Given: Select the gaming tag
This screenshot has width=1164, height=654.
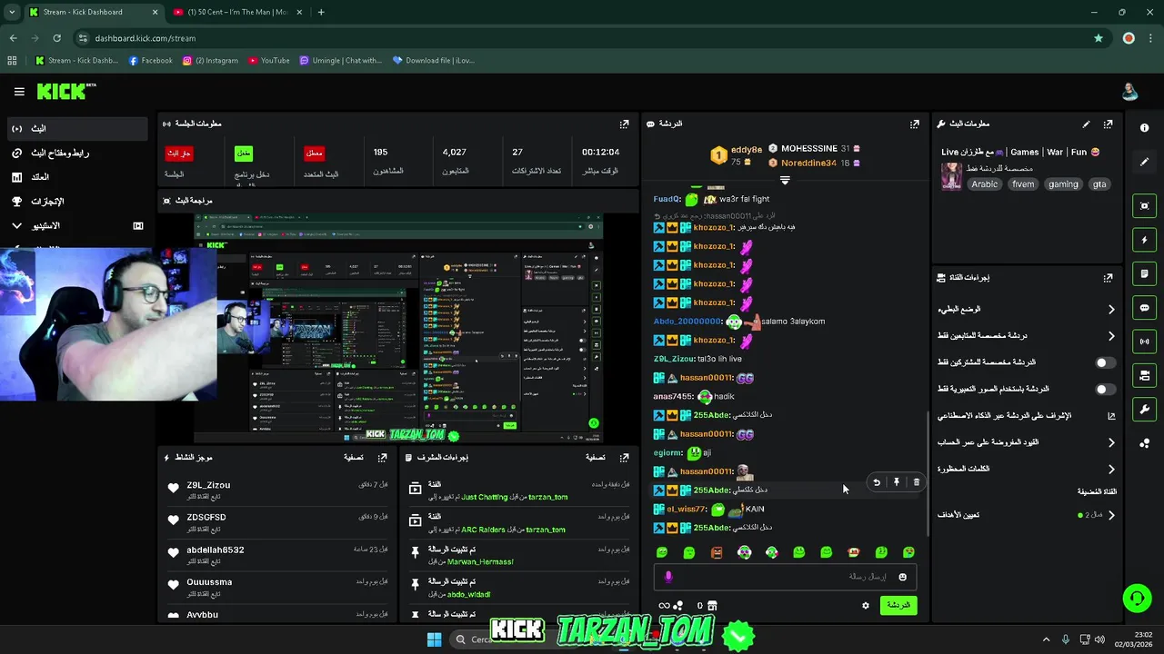Looking at the screenshot, I should point(1063,184).
